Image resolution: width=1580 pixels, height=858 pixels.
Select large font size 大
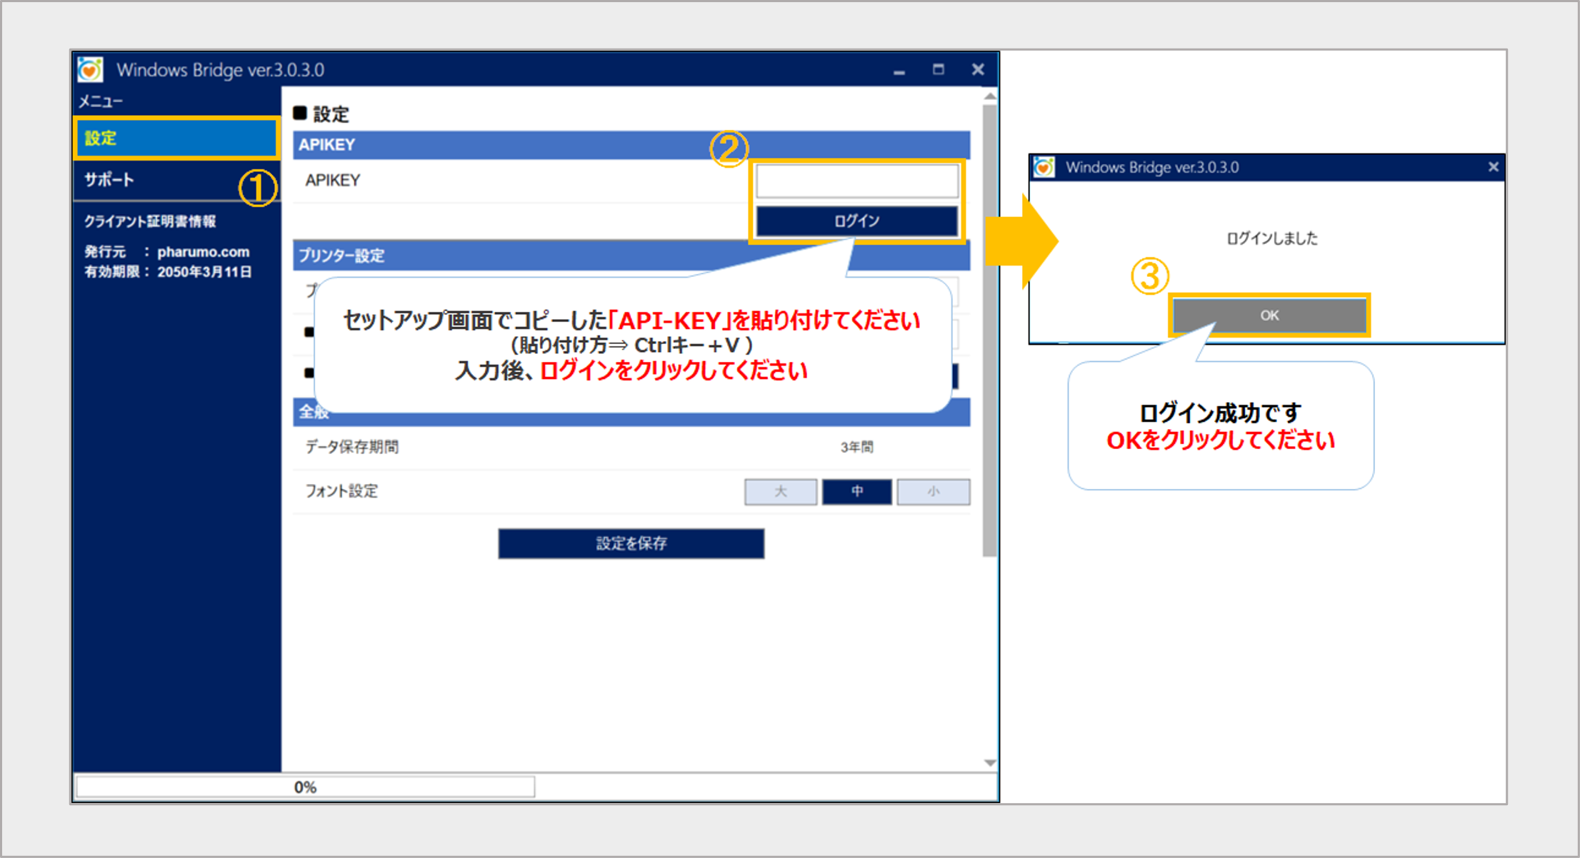point(781,492)
